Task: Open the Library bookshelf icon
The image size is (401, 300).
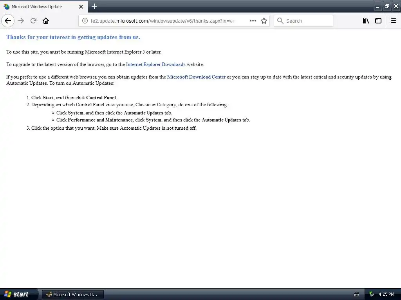Action: click(366, 21)
